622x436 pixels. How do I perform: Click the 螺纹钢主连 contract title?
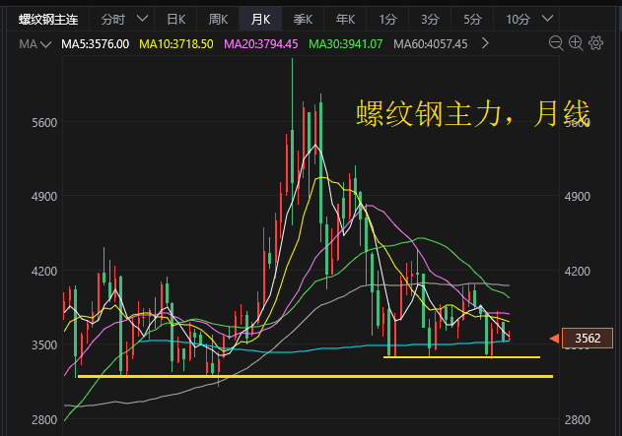[48, 19]
